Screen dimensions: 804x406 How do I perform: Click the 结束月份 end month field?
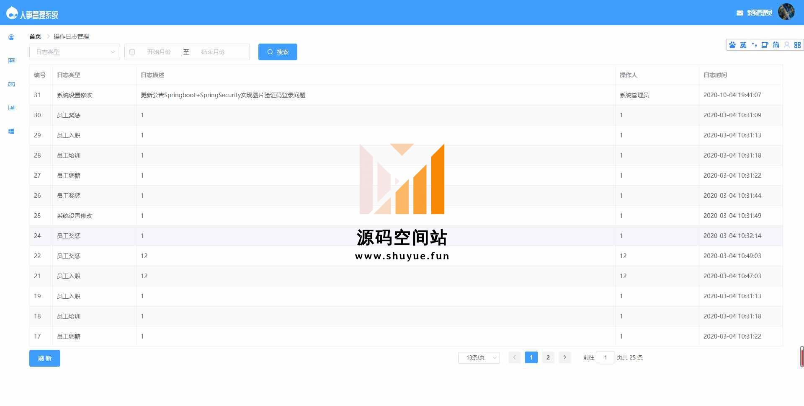pos(213,52)
